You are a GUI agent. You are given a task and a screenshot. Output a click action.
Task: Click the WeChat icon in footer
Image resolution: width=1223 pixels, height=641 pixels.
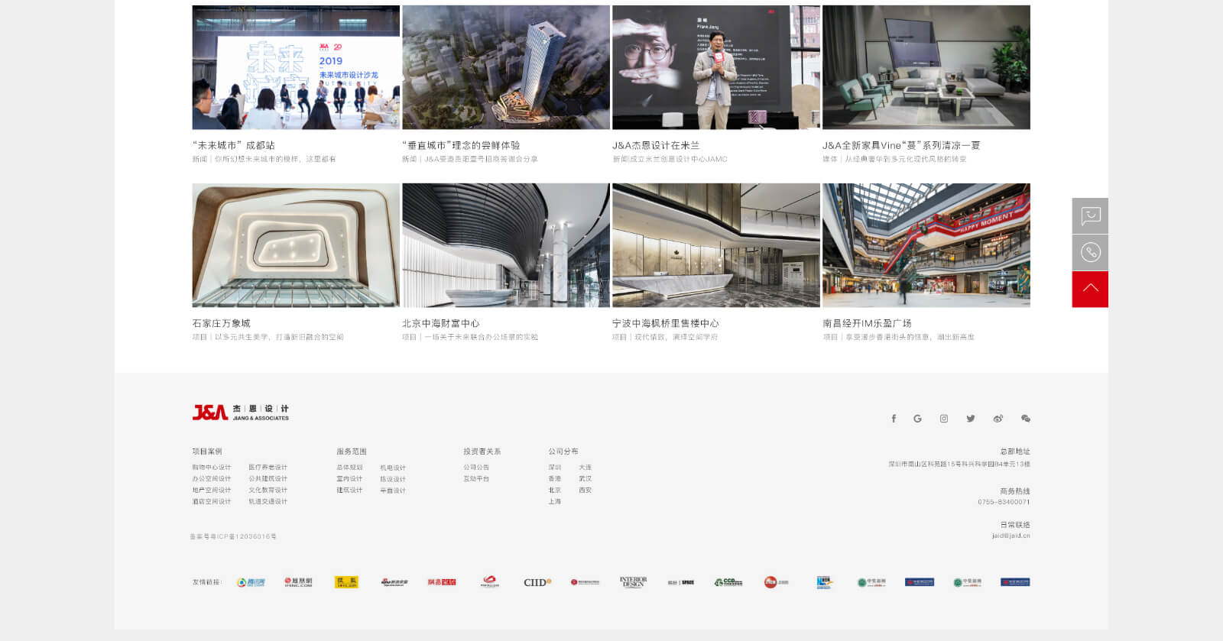point(1026,419)
